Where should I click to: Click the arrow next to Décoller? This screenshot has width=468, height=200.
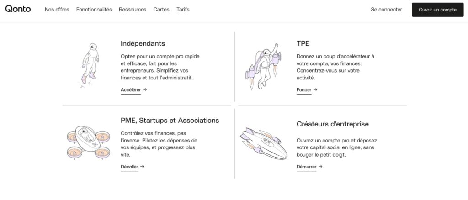(142, 167)
